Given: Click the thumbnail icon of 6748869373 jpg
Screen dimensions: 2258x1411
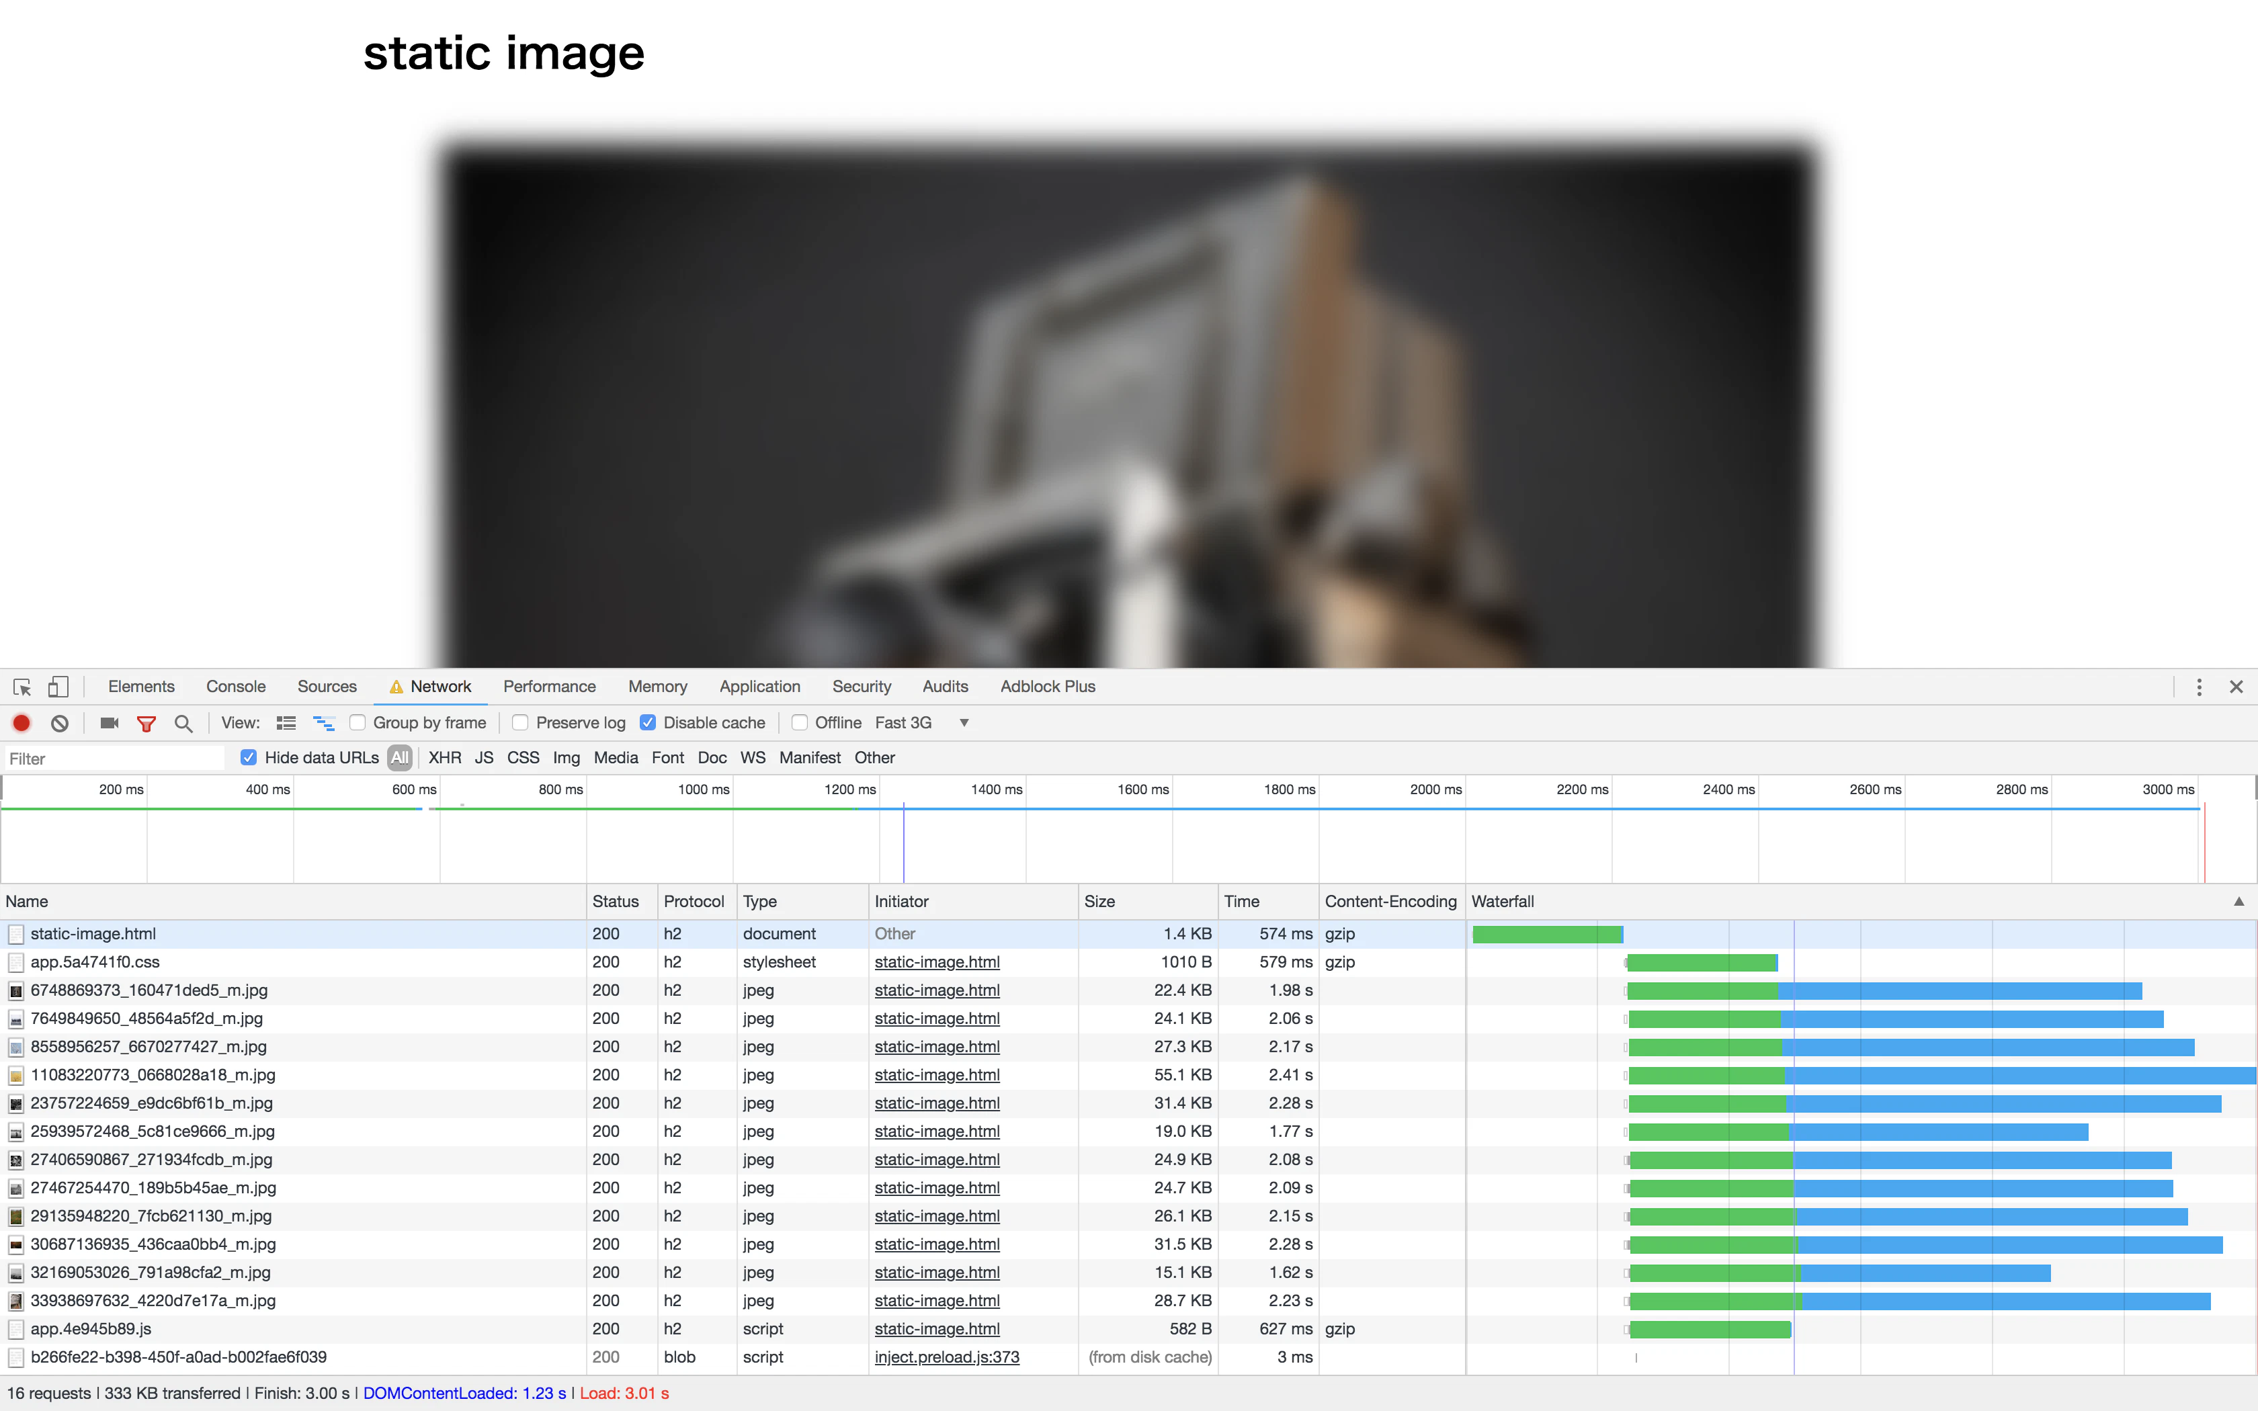Looking at the screenshot, I should click(x=16, y=991).
